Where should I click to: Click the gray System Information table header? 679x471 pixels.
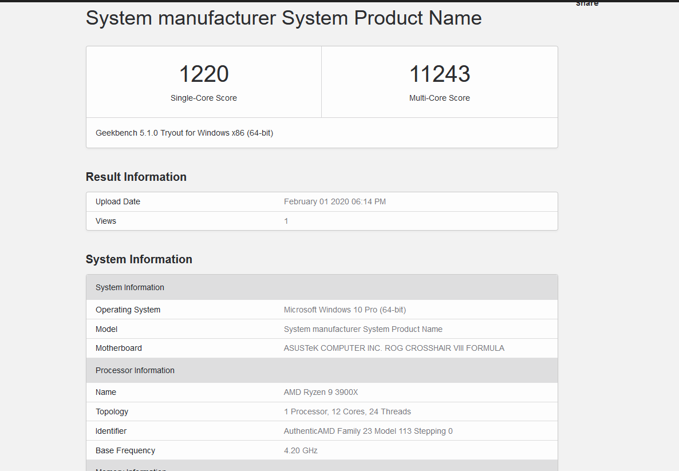(322, 287)
